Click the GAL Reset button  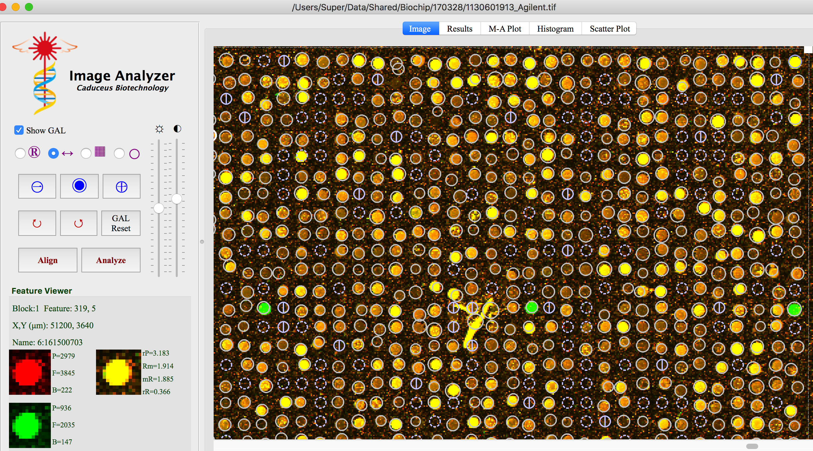pos(121,223)
